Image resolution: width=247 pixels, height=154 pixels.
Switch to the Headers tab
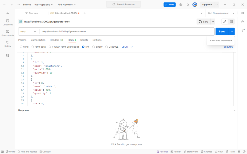point(56,40)
